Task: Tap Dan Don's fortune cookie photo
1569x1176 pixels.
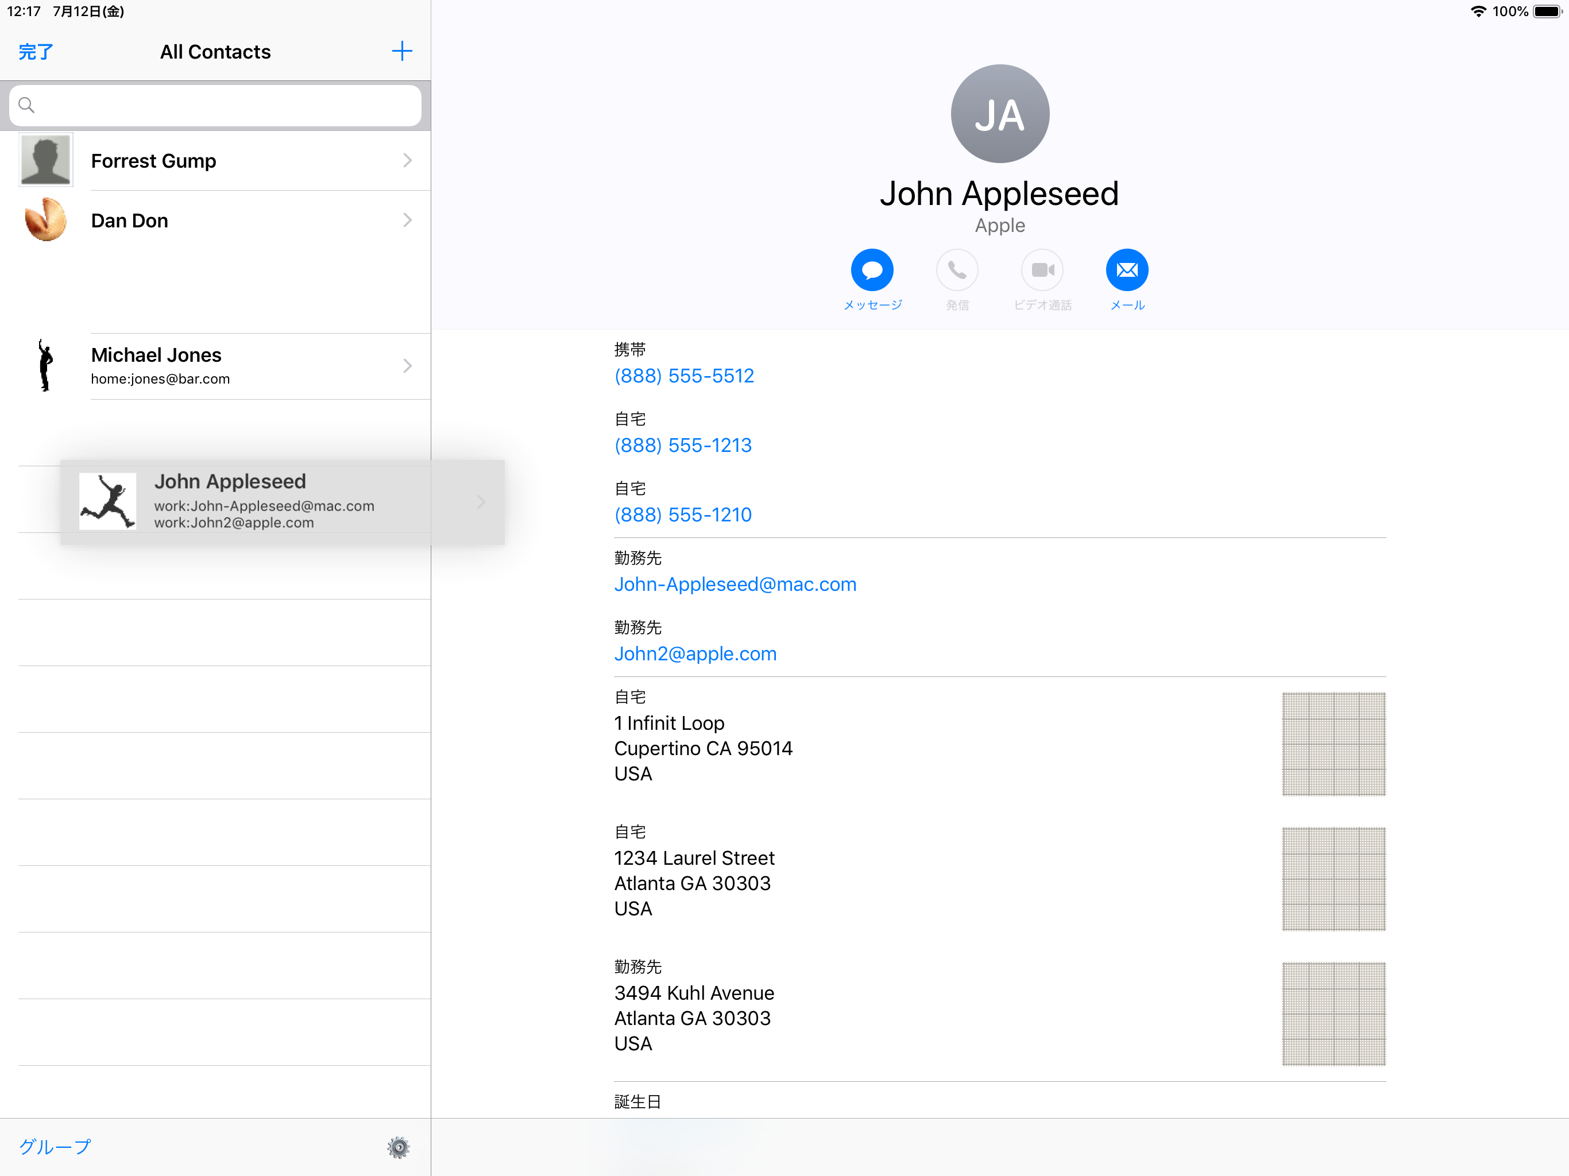Action: point(45,220)
